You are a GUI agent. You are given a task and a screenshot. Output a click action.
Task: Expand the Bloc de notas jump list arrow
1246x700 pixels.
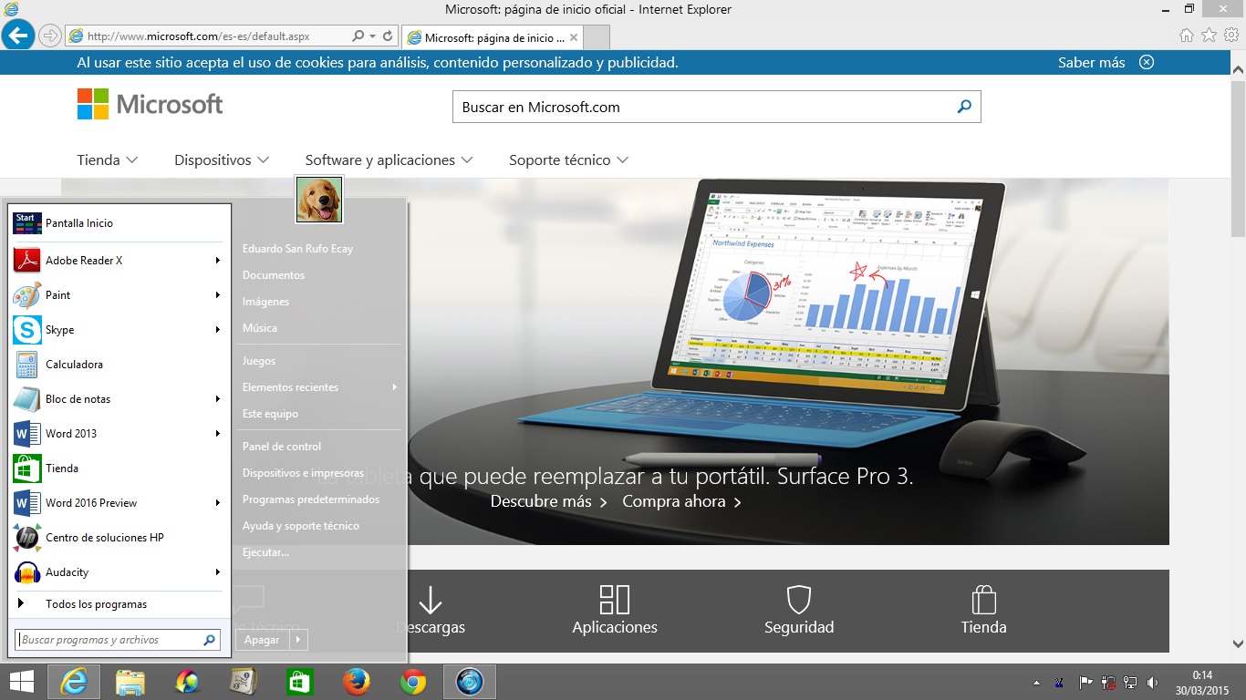(218, 399)
